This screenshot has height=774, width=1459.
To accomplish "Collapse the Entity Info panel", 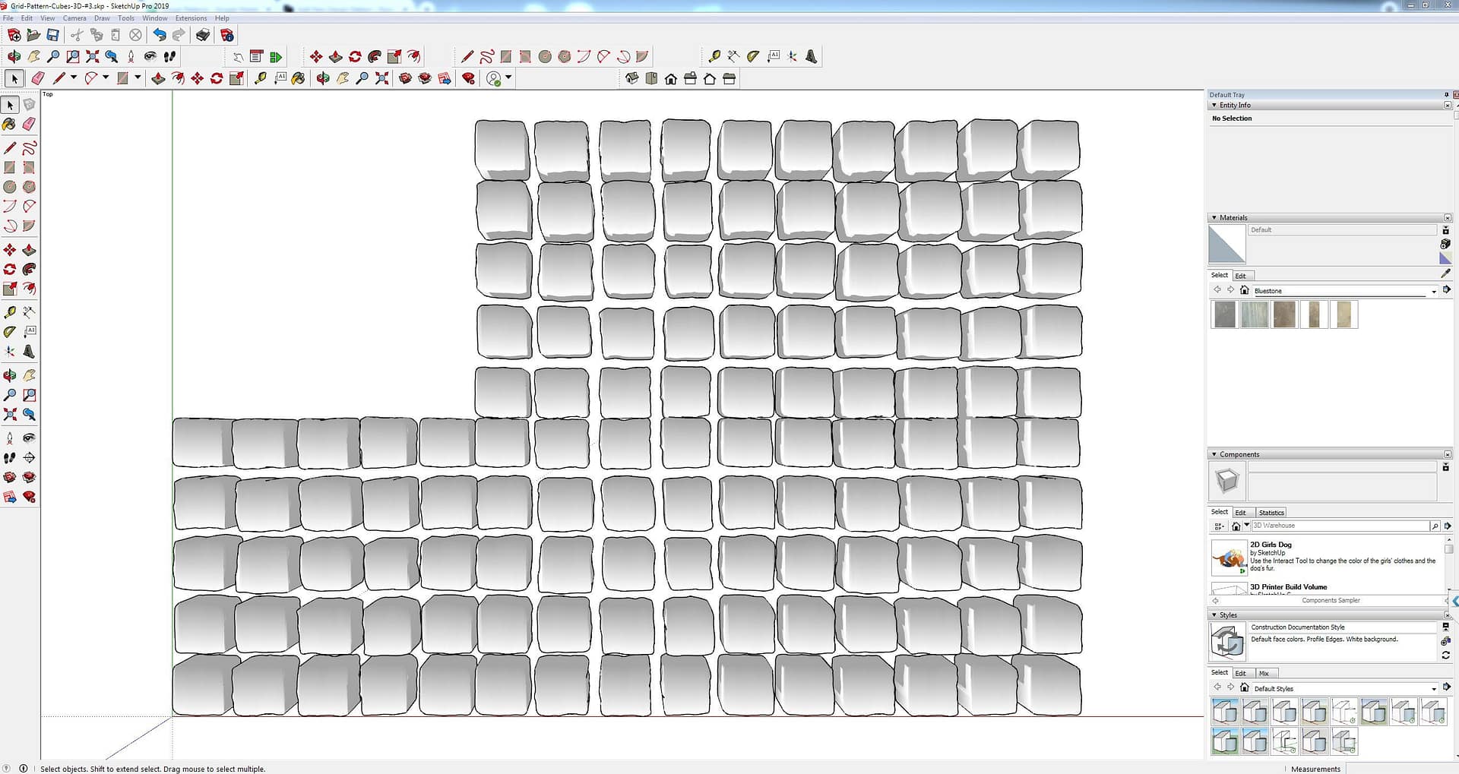I will coord(1214,106).
